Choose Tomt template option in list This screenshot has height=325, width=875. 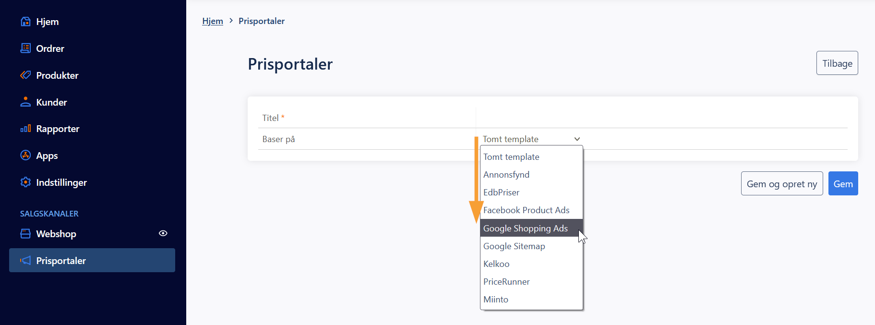tap(531, 157)
